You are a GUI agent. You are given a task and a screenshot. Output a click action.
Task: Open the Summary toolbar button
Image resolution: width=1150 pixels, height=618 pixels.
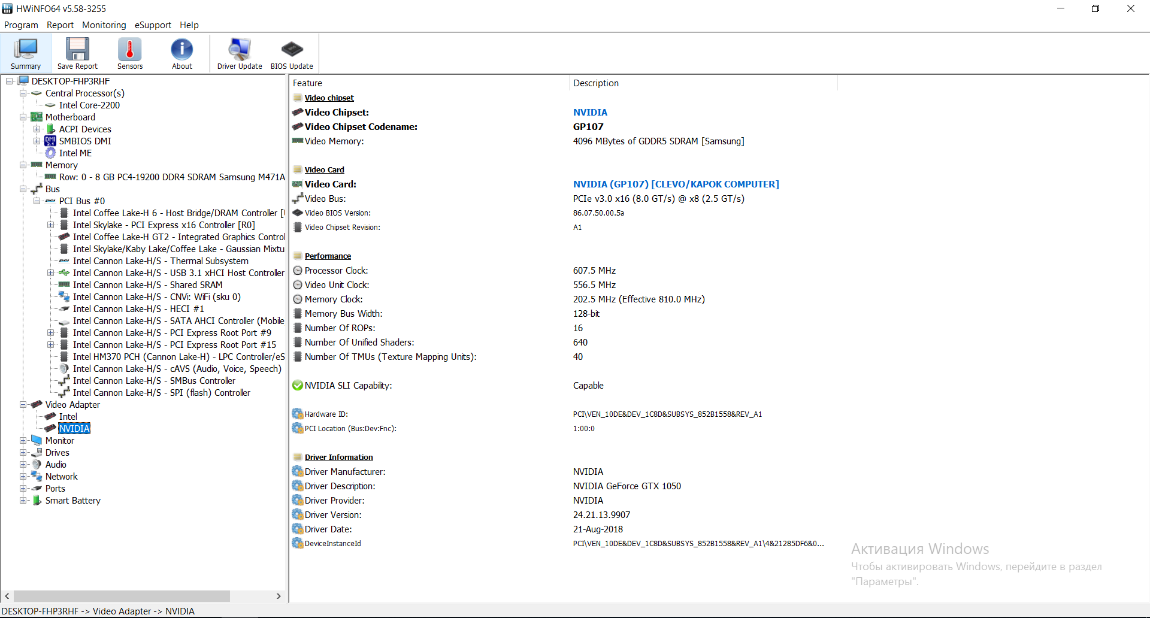coord(26,53)
